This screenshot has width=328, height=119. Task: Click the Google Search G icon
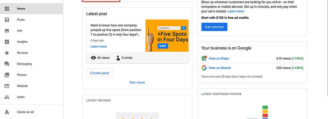[204, 68]
